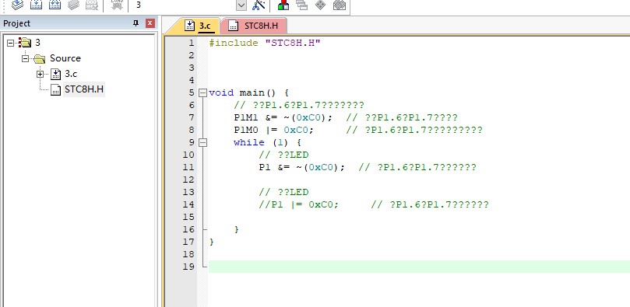Click line number 1 in the gutter
Viewport: 630px width, 307px height.
click(x=191, y=43)
